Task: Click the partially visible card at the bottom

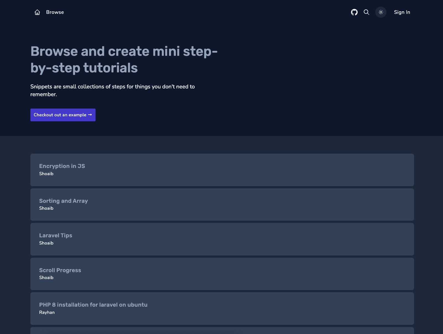Action: (222, 331)
